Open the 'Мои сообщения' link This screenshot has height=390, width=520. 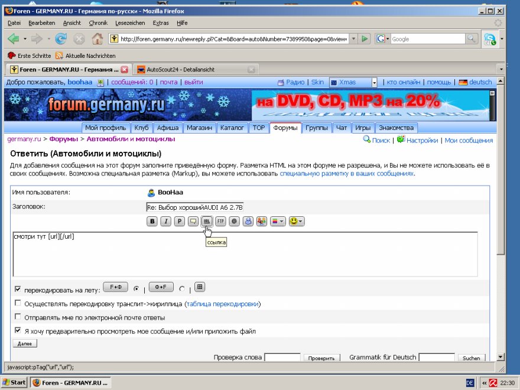pos(469,140)
